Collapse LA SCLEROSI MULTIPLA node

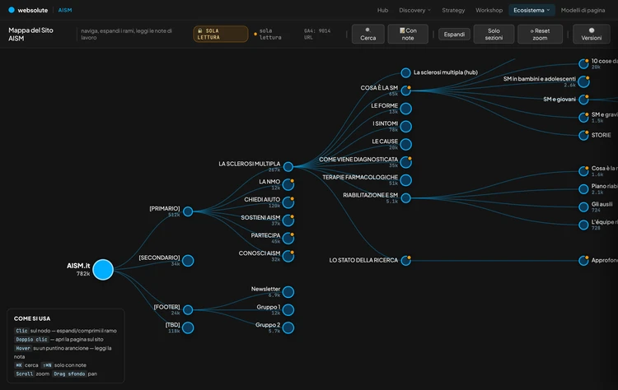[x=288, y=167]
